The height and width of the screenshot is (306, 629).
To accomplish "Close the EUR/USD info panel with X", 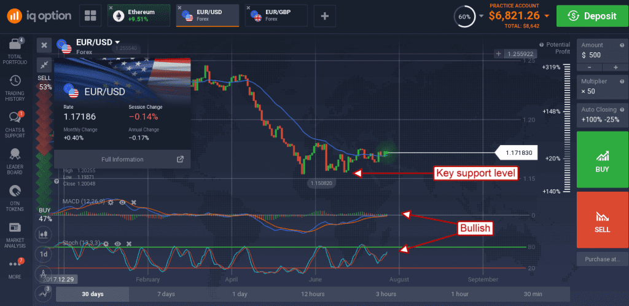I will pos(44,45).
